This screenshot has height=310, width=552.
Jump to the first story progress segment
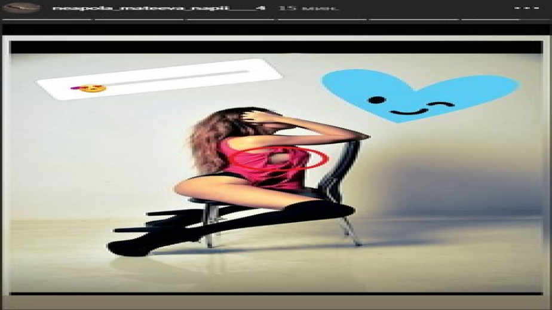tap(47, 19)
